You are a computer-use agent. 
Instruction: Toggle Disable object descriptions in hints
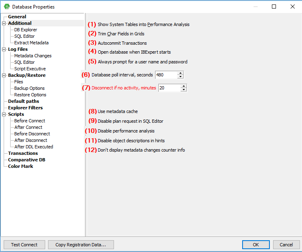(x=131, y=141)
